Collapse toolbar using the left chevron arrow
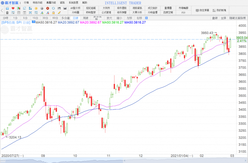The height and width of the screenshot is (163, 248). pos(2,10)
